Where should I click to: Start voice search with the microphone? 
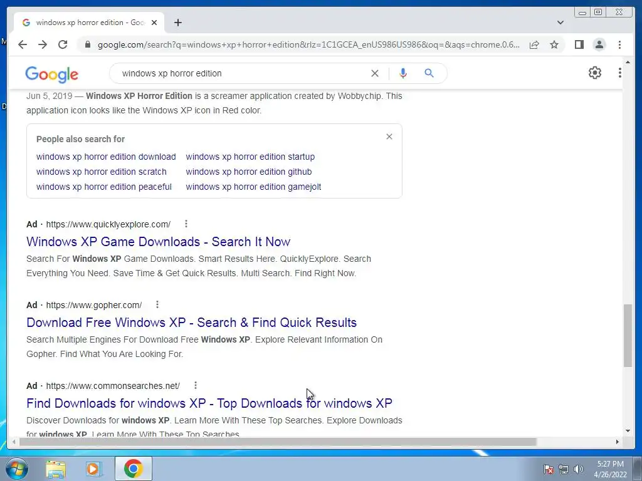(403, 73)
